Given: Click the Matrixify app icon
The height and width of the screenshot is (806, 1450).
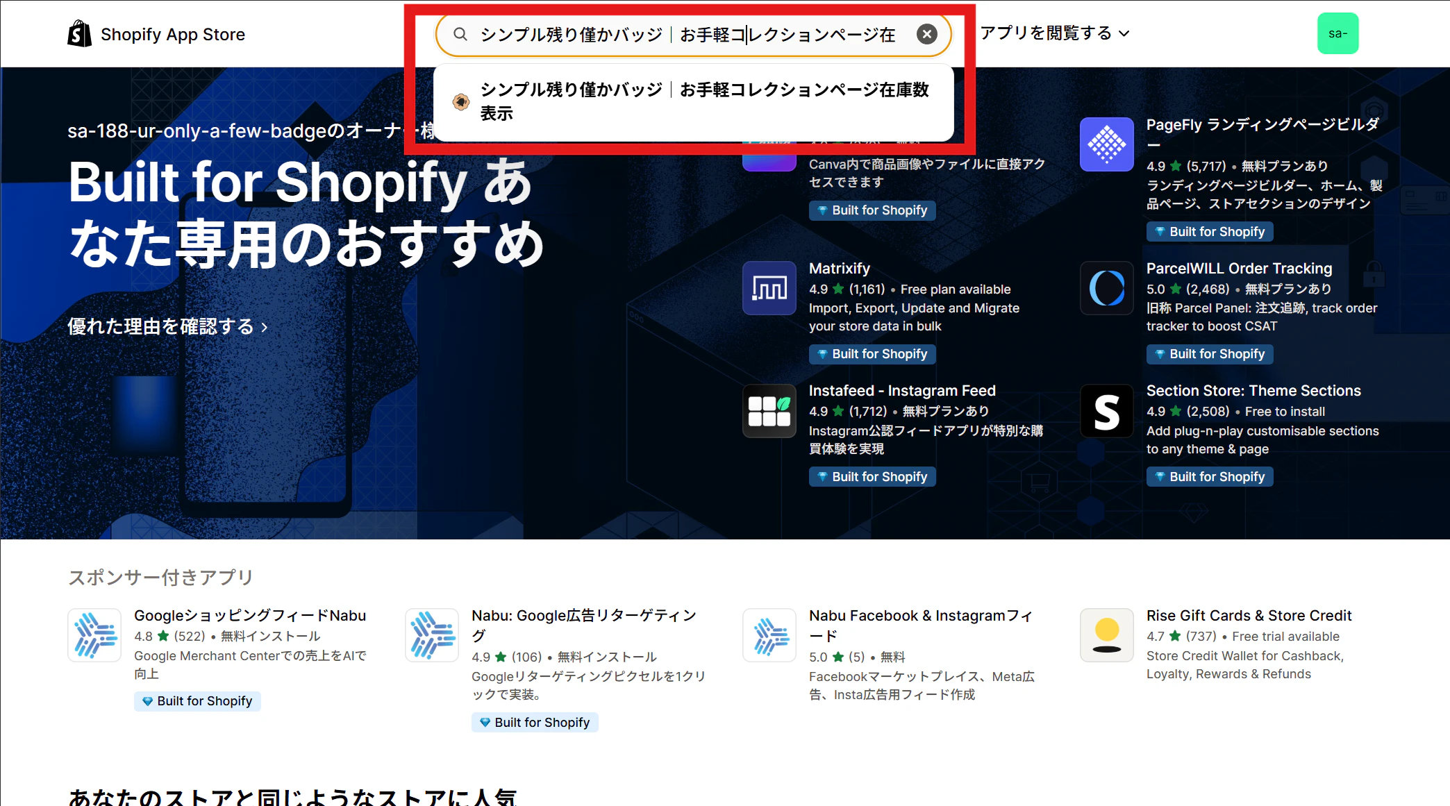Looking at the screenshot, I should (x=769, y=288).
